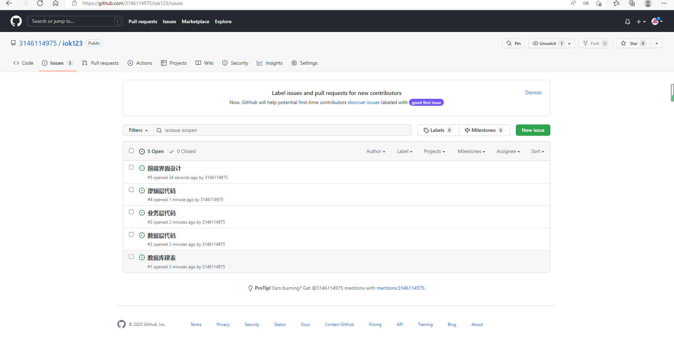The width and height of the screenshot is (674, 340).
Task: Check the select-all issues checkbox
Action: pyautogui.click(x=131, y=151)
